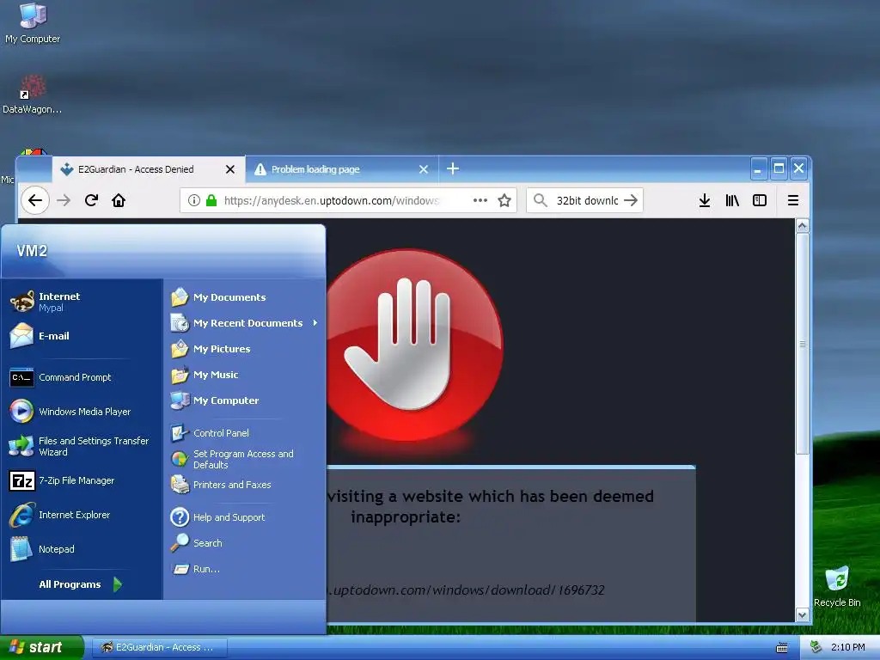This screenshot has width=880, height=660.
Task: Submit search with the arrow button
Action: (631, 200)
